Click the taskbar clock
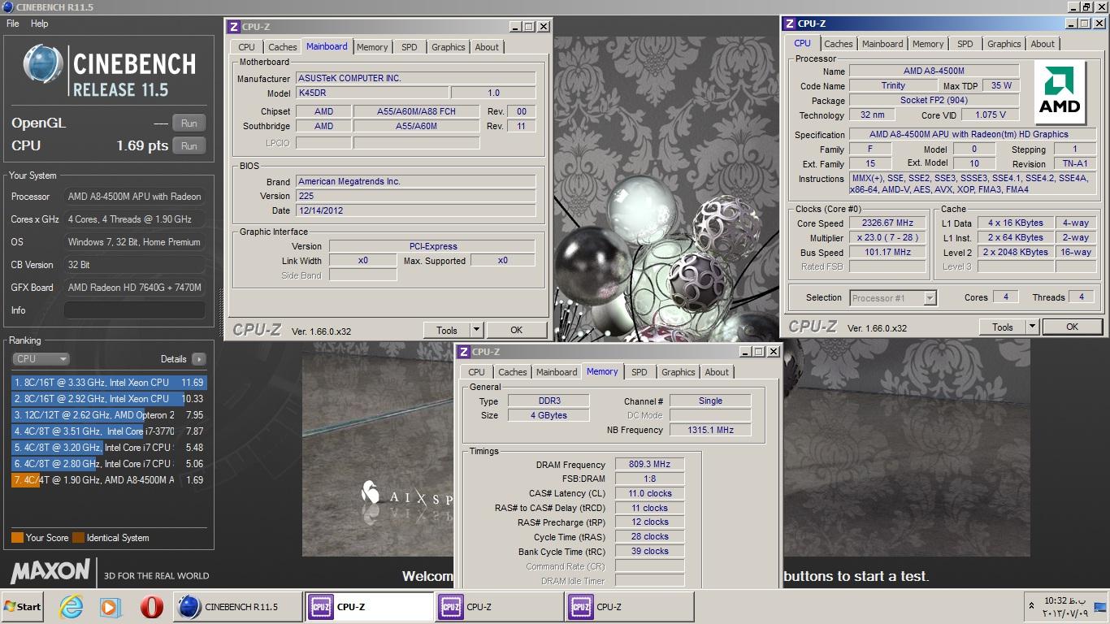The width and height of the screenshot is (1110, 624). point(1064,607)
